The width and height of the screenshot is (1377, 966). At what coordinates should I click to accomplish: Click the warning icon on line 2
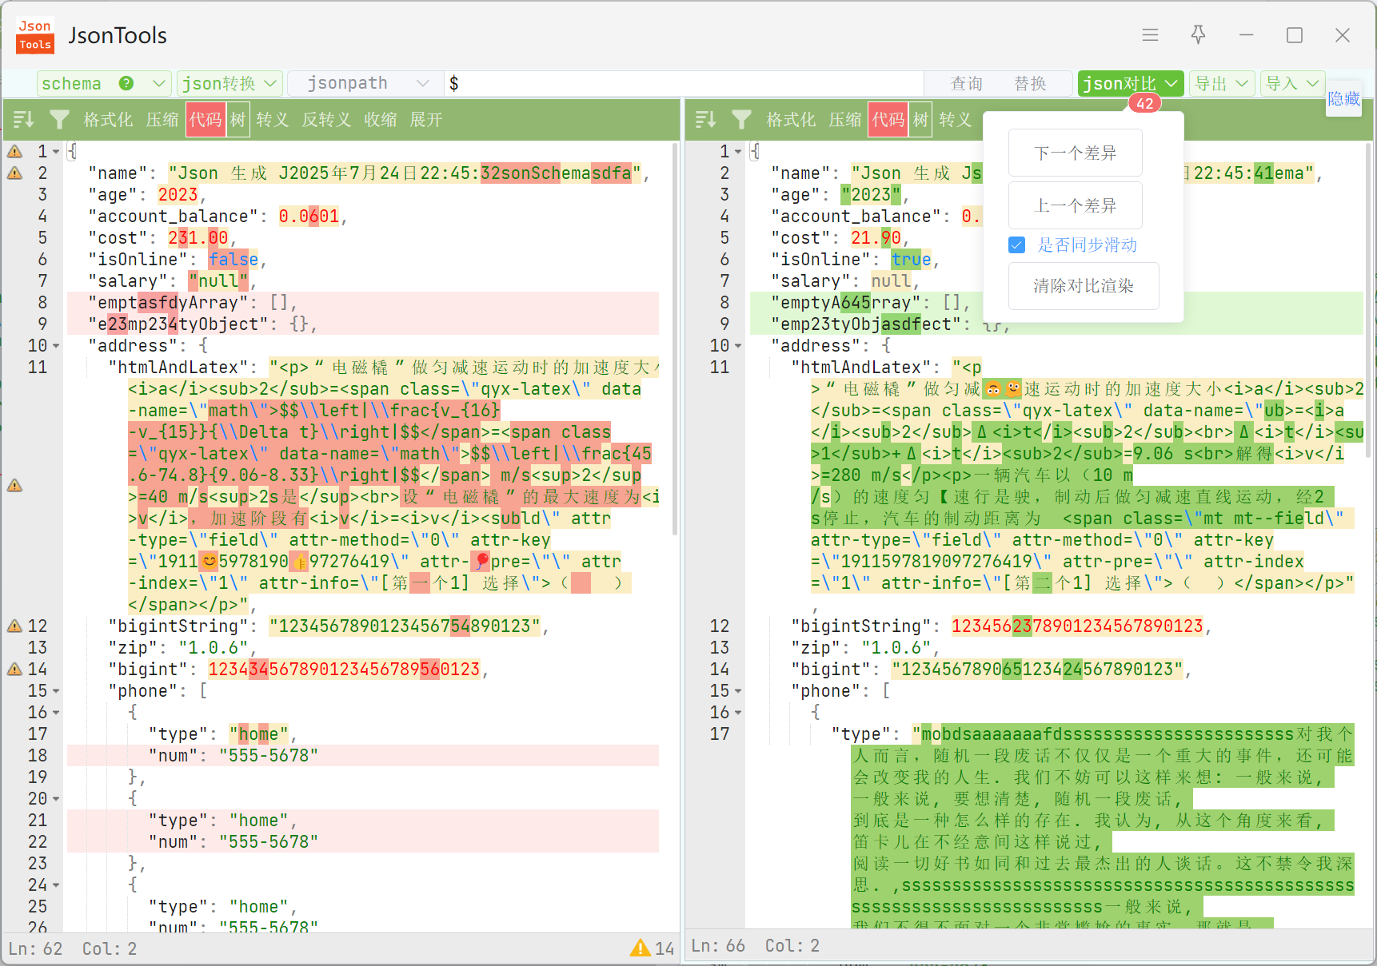click(14, 173)
